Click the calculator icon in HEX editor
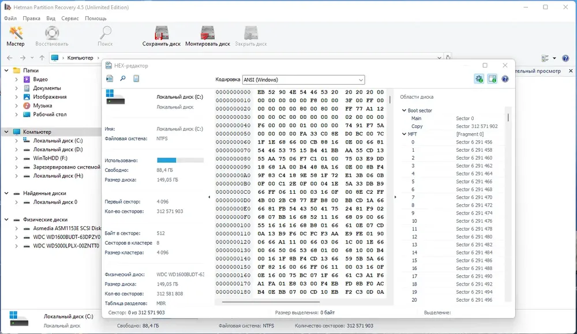The height and width of the screenshot is (334, 577). (136, 78)
